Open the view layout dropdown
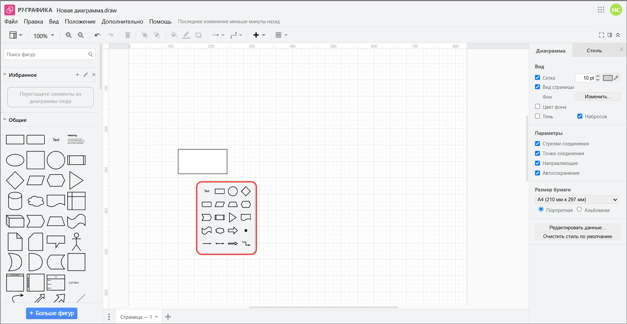 (x=16, y=35)
